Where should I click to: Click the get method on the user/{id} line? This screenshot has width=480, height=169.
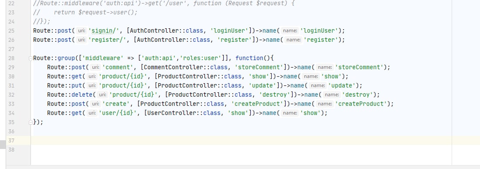[77, 113]
